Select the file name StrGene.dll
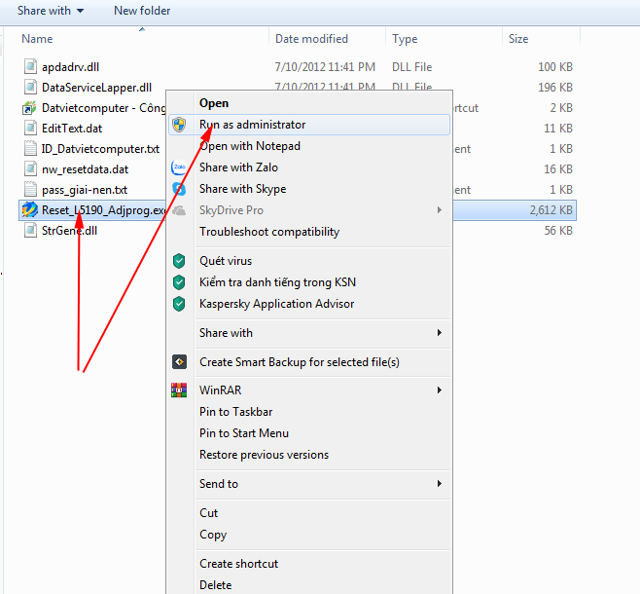Image resolution: width=640 pixels, height=594 pixels. 69,231
